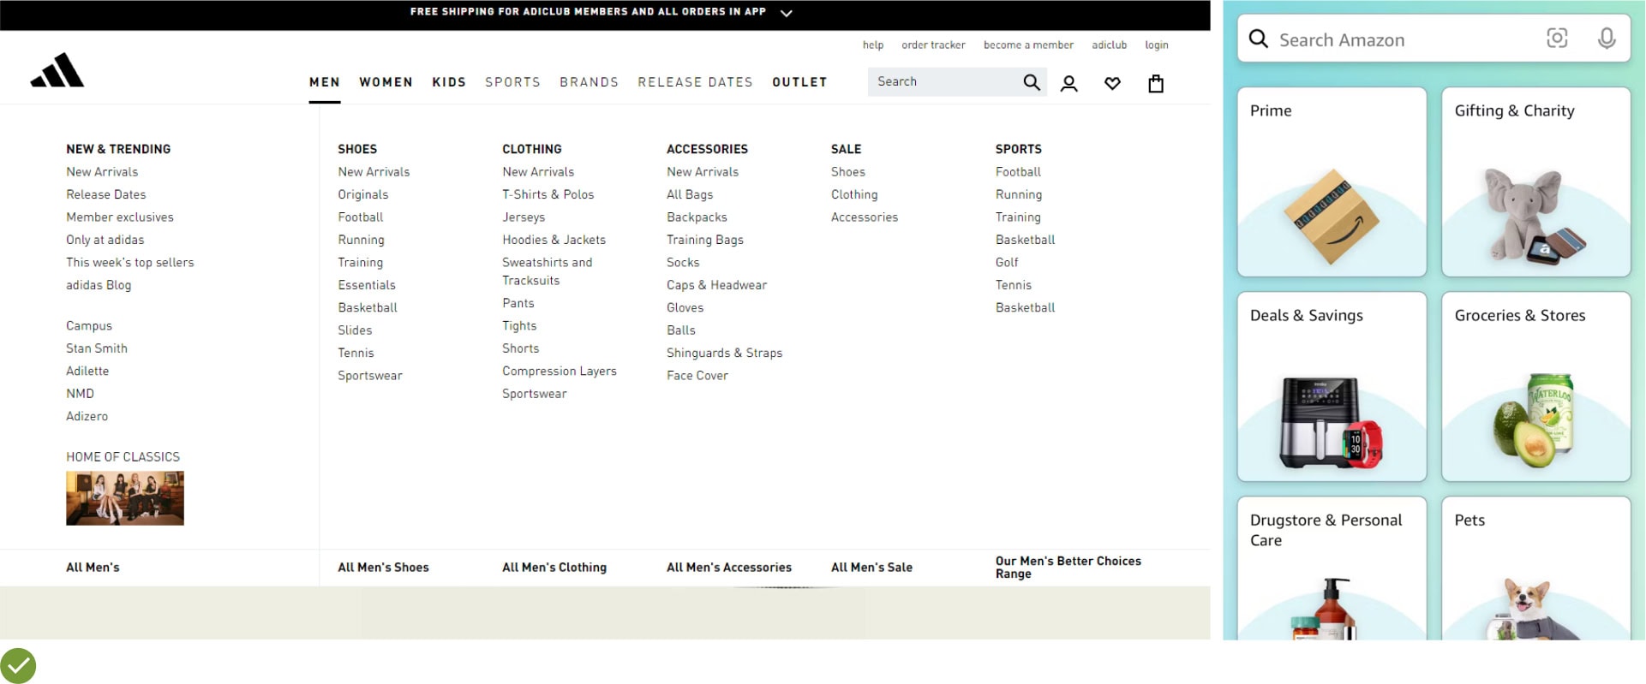Click the Home of Classics thumbnail image
1646x684 pixels.
coord(125,498)
